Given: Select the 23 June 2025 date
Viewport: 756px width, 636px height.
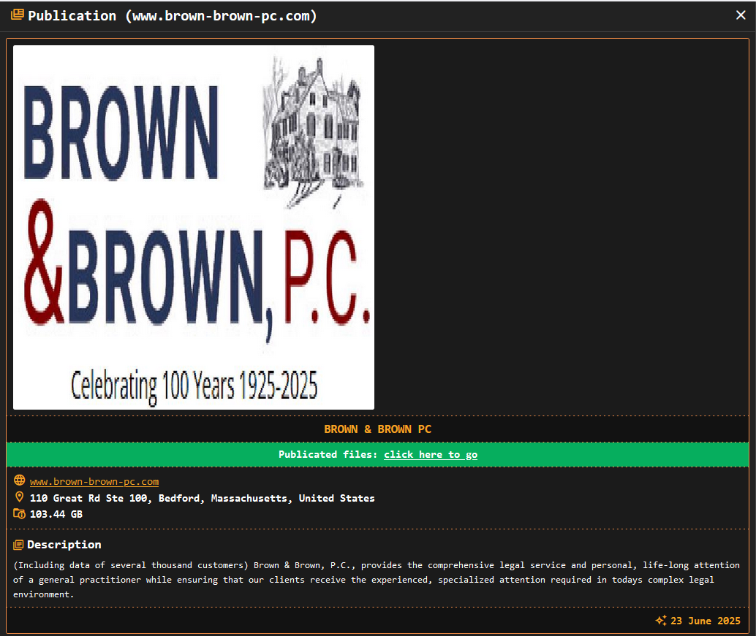Looking at the screenshot, I should click(x=704, y=621).
